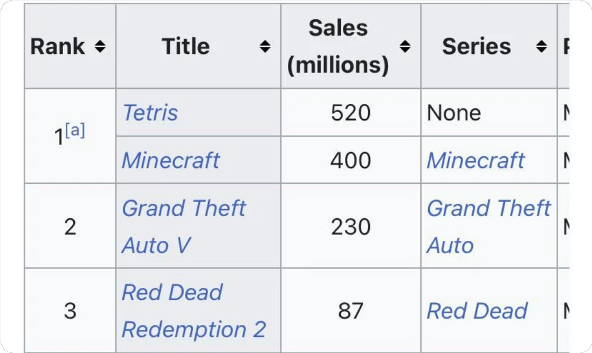The width and height of the screenshot is (592, 353).
Task: Sort table by Rank column arrows
Action: [100, 46]
